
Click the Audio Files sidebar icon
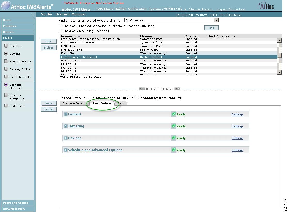(6, 106)
